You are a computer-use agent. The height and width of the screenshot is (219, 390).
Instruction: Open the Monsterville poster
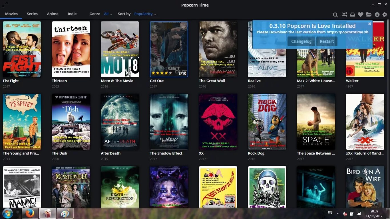(x=71, y=187)
